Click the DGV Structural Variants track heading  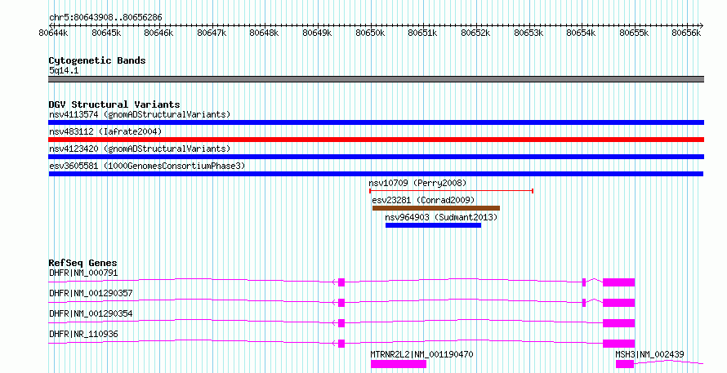114,104
